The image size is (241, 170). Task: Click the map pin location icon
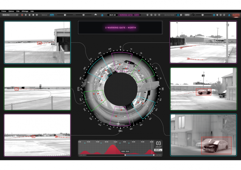217,15
